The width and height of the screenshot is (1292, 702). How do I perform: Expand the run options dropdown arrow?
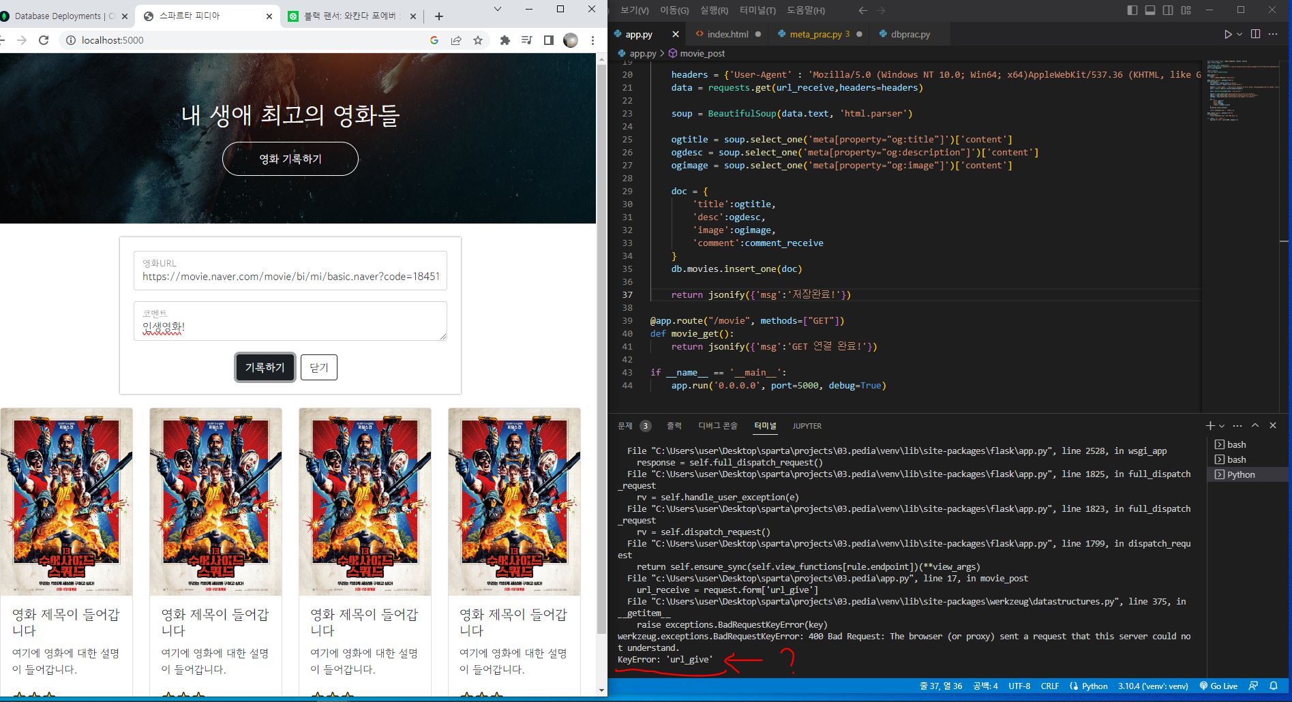(1240, 34)
